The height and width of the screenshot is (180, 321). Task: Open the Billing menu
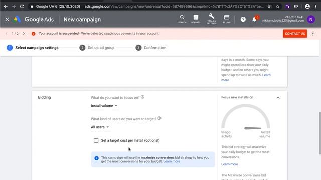coord(226,19)
